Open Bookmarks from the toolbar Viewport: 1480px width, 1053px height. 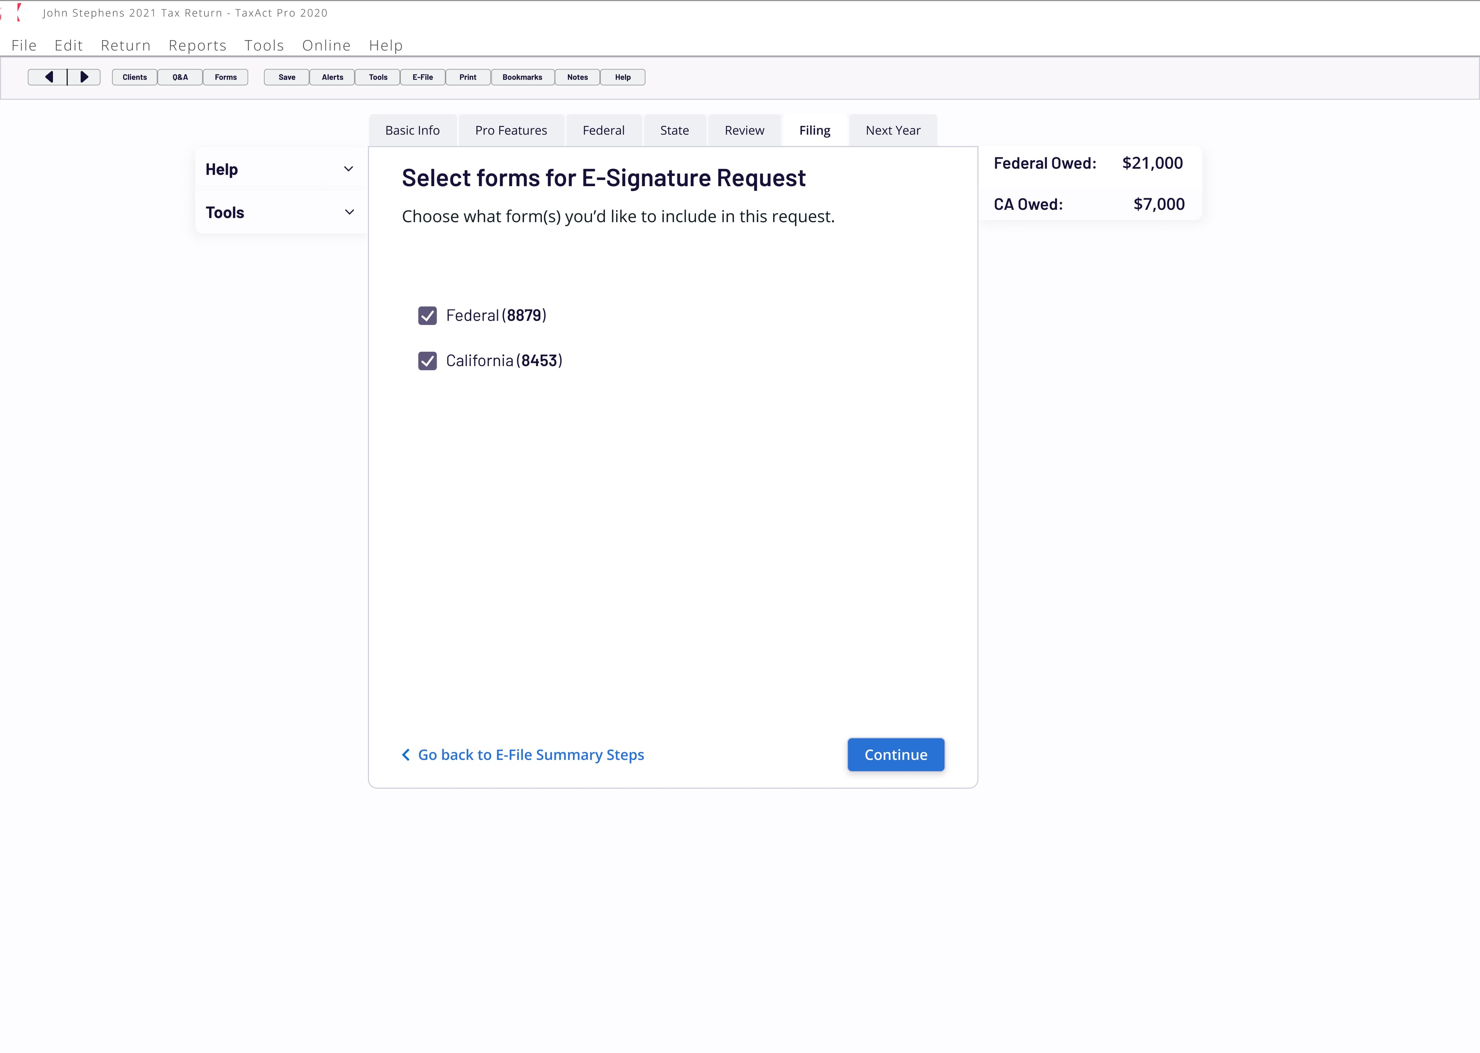click(x=522, y=77)
